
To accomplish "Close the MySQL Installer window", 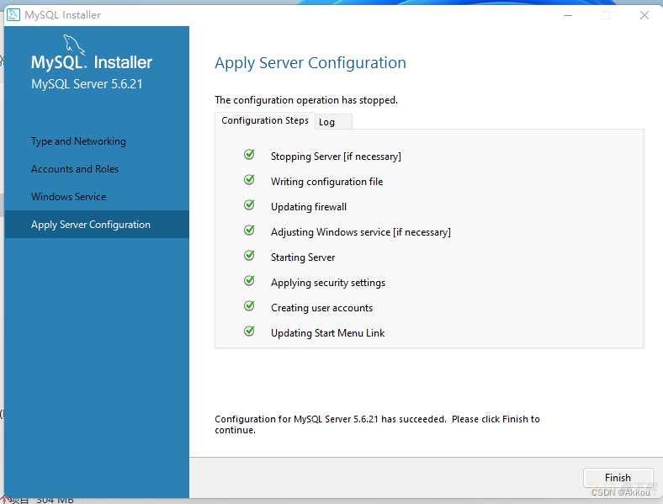I will click(644, 16).
